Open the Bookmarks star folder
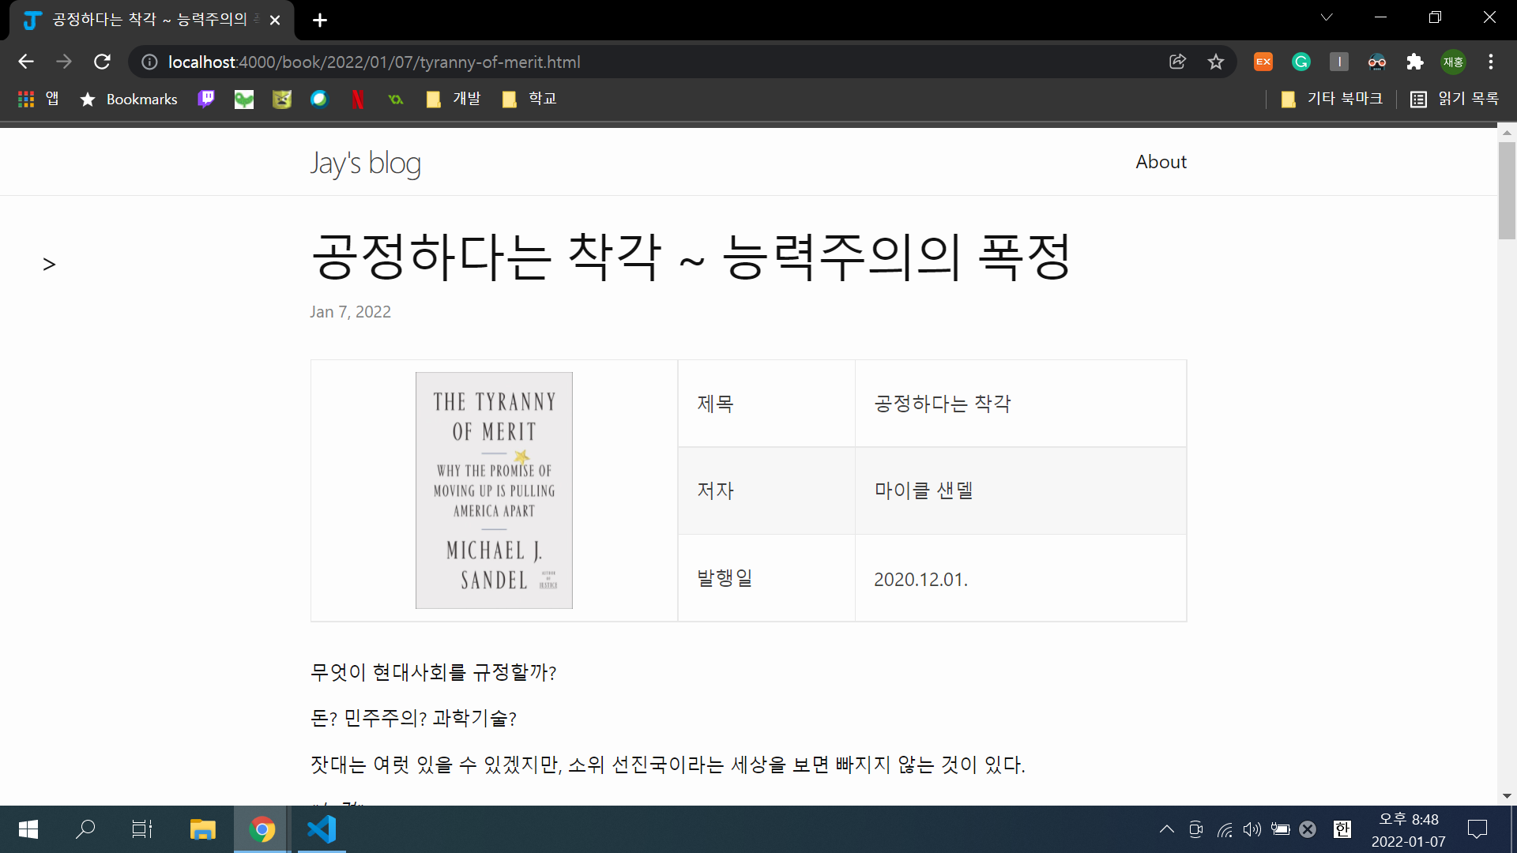Image resolution: width=1517 pixels, height=853 pixels. tap(129, 99)
